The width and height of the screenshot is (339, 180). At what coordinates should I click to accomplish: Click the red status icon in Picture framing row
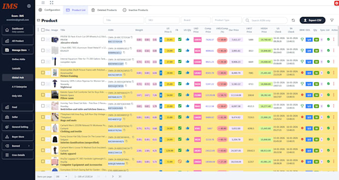[302, 73]
